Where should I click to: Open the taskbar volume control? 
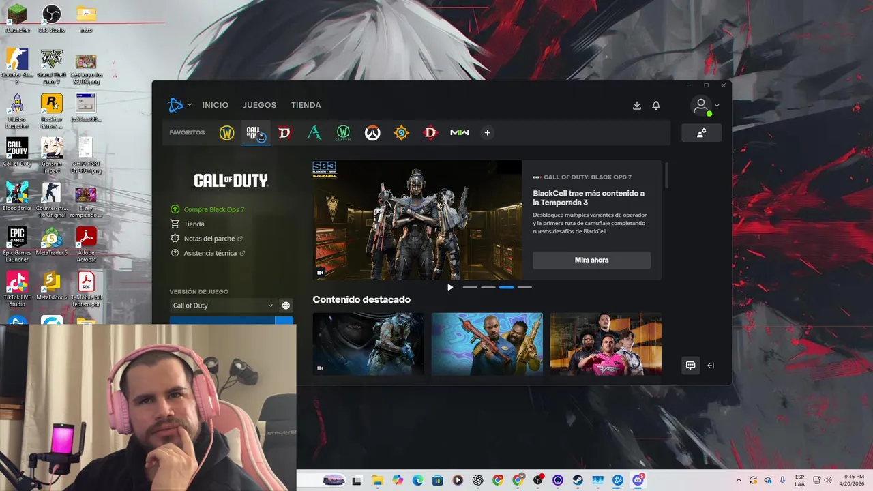(827, 480)
